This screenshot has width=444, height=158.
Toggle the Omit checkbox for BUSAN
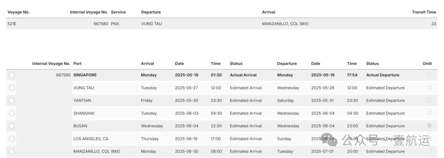click(429, 125)
